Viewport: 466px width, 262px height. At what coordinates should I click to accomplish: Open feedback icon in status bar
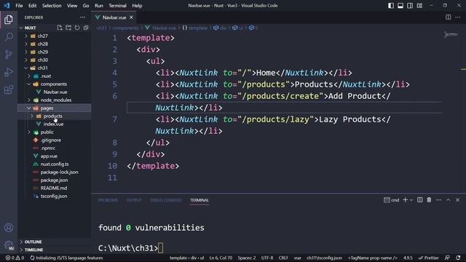pos(447,258)
